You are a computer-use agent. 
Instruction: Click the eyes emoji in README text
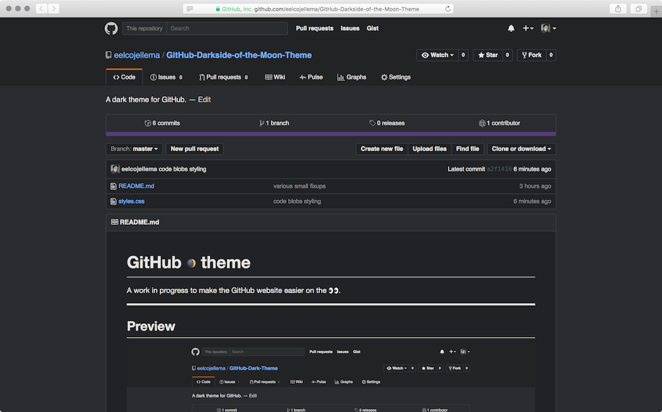[x=333, y=291]
